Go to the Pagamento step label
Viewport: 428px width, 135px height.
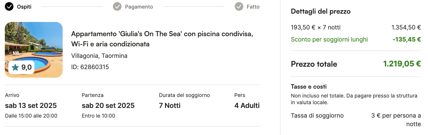[139, 7]
